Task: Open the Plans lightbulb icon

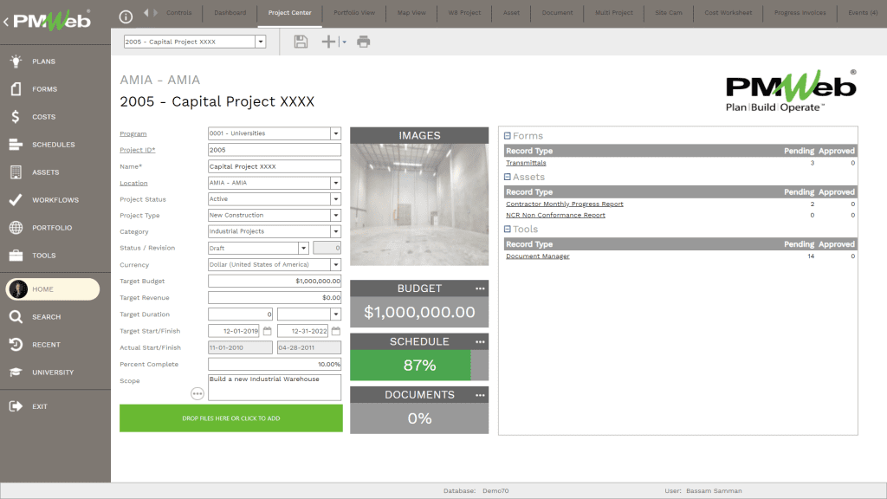Action: click(x=16, y=62)
